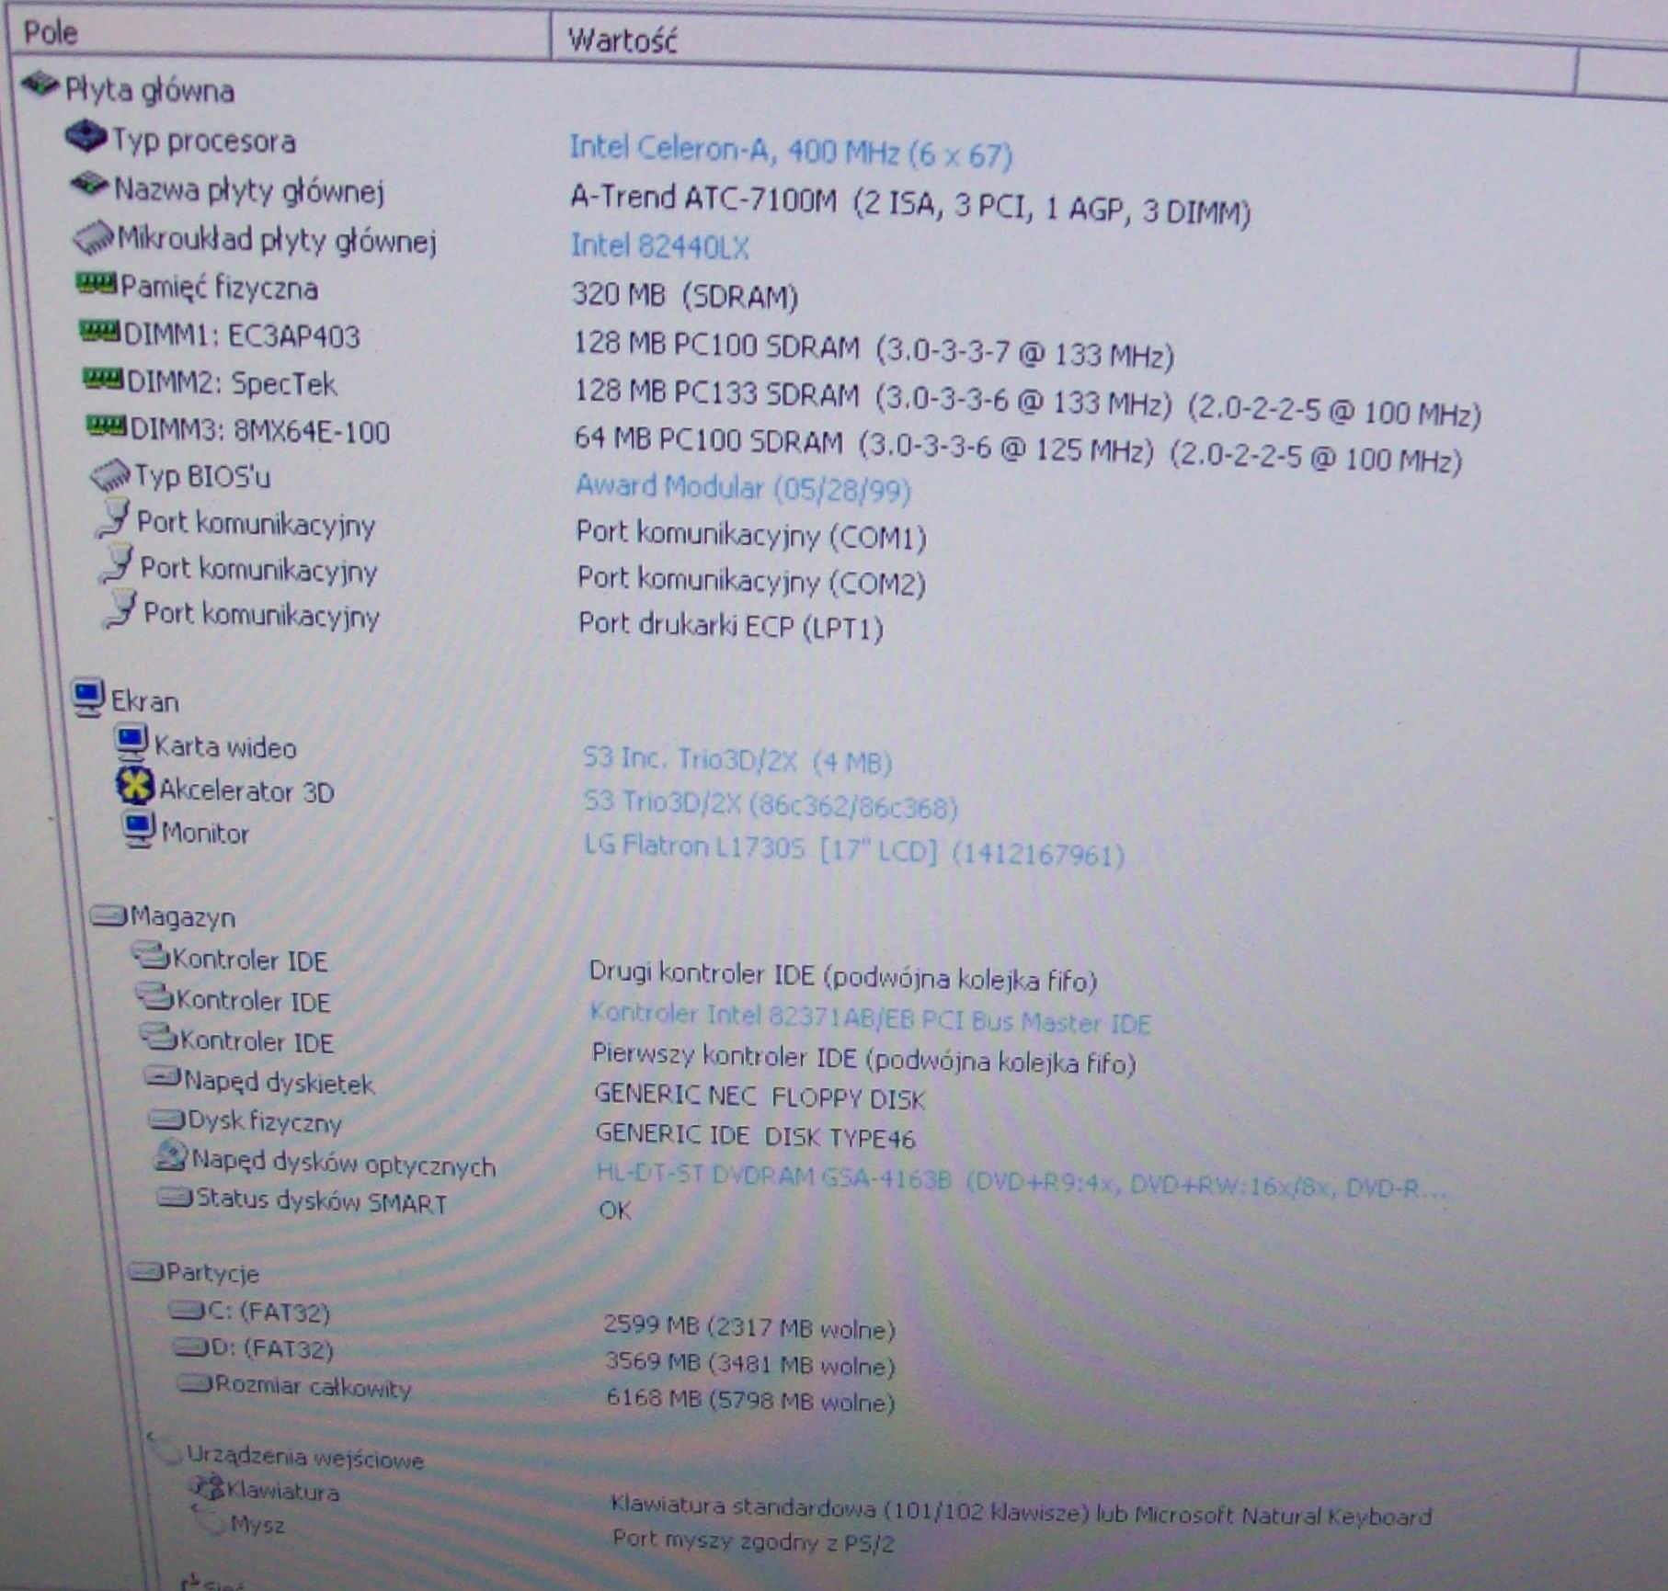Select the Płyta główna section icon
The width and height of the screenshot is (1668, 1591).
click(x=40, y=85)
